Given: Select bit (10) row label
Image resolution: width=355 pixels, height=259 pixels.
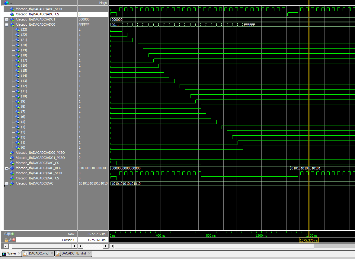Looking at the screenshot, I should [24, 96].
